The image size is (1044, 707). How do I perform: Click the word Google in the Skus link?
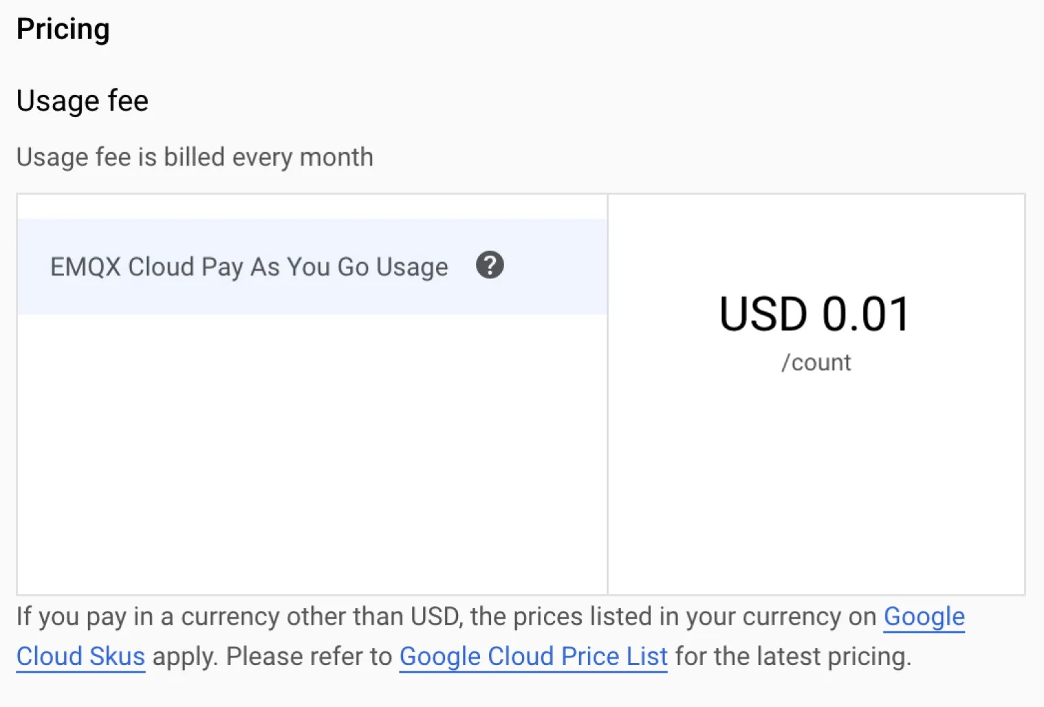coord(924,617)
